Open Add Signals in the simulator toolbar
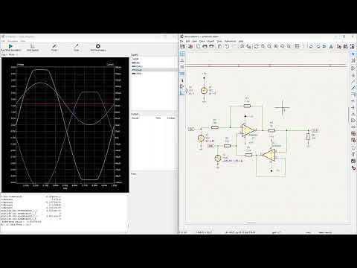 (x=33, y=47)
